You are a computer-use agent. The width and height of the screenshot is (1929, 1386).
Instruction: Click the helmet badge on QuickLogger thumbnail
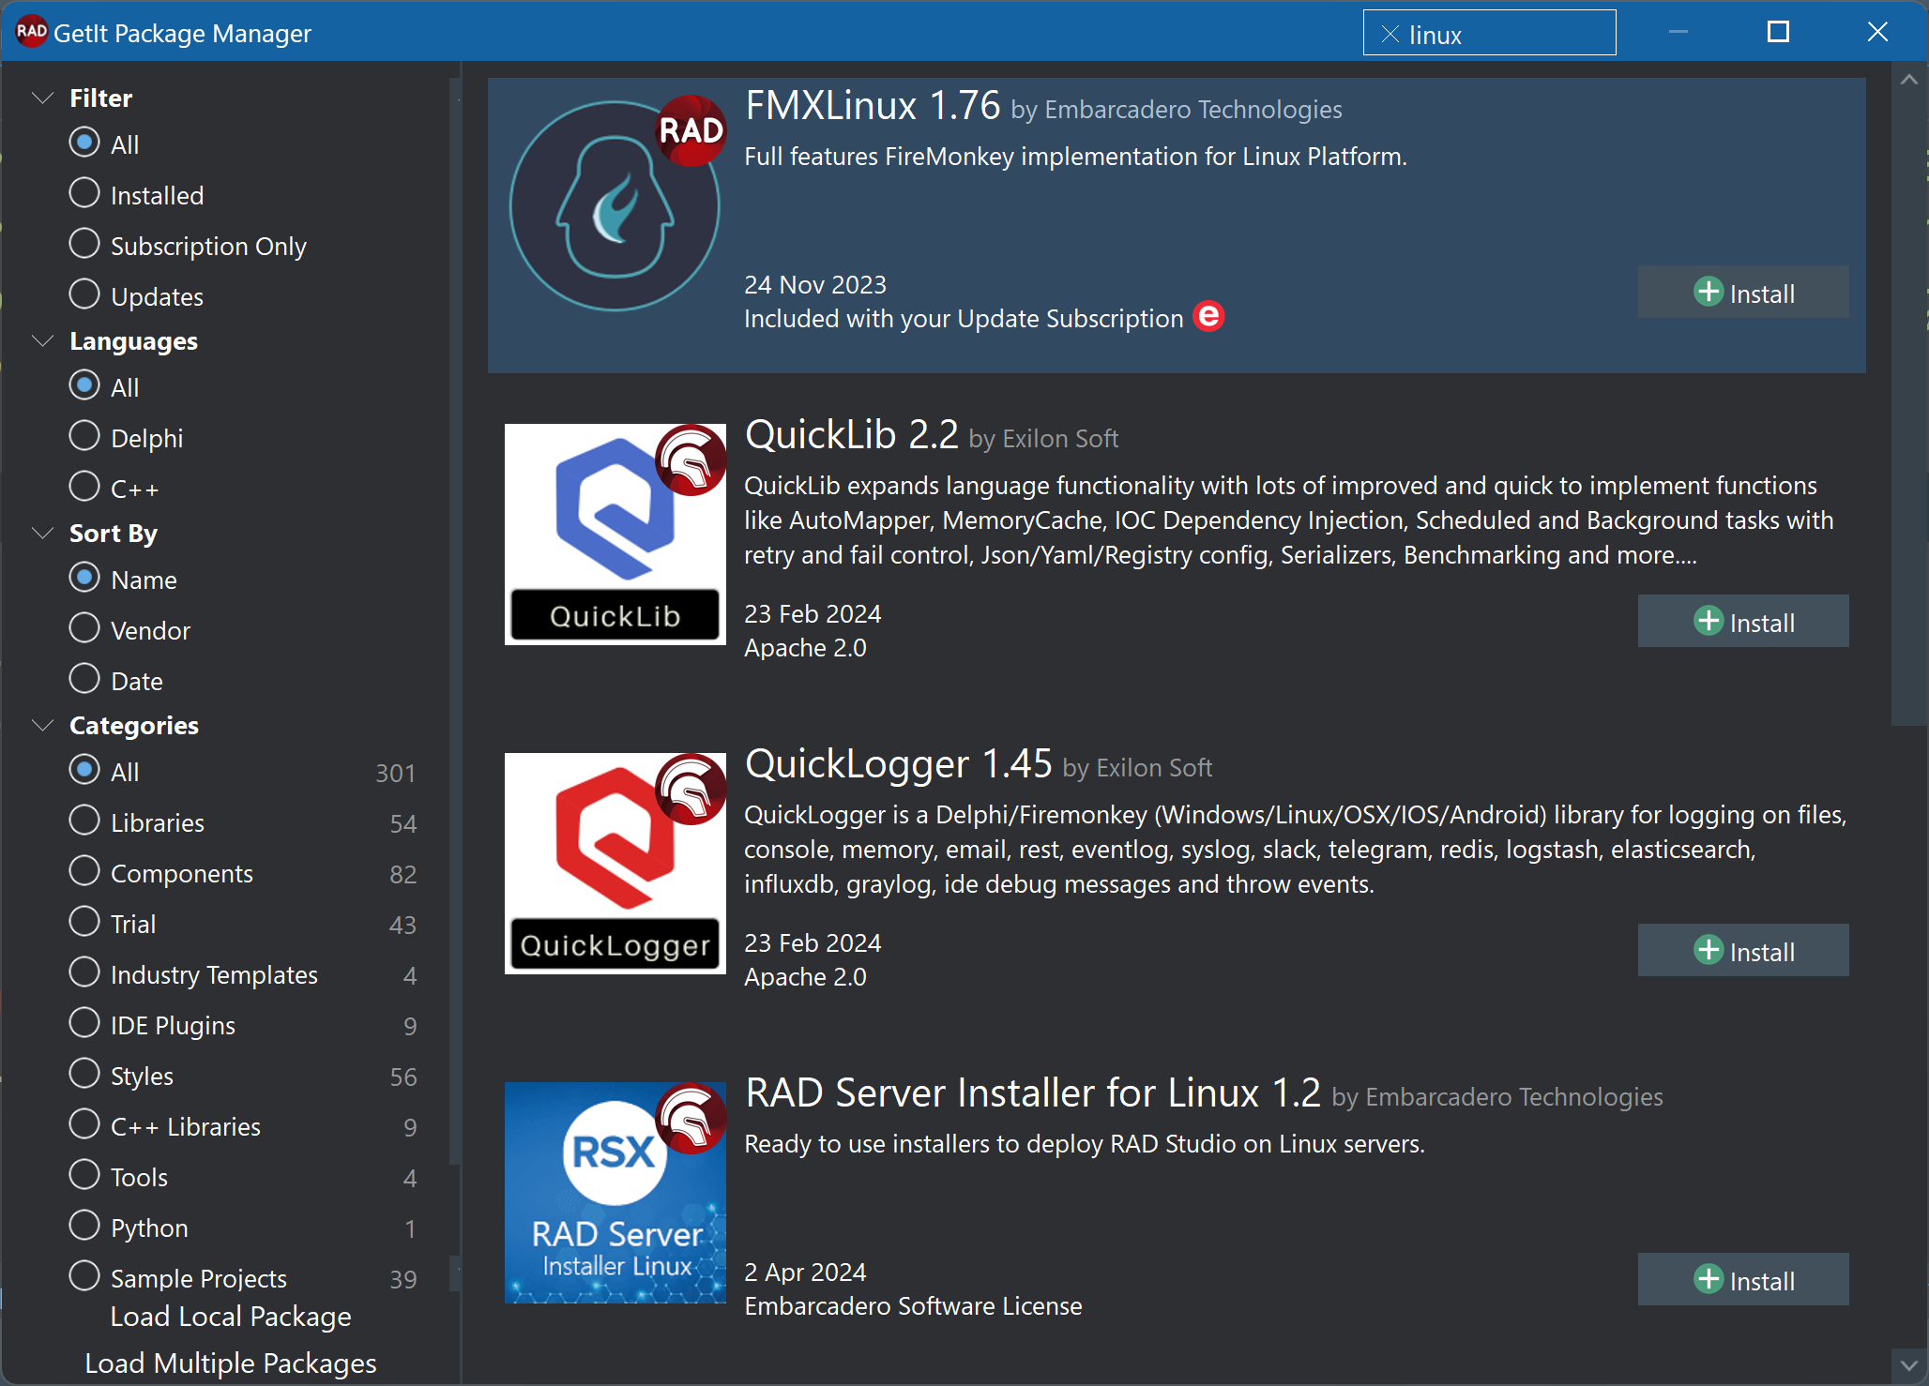point(691,789)
